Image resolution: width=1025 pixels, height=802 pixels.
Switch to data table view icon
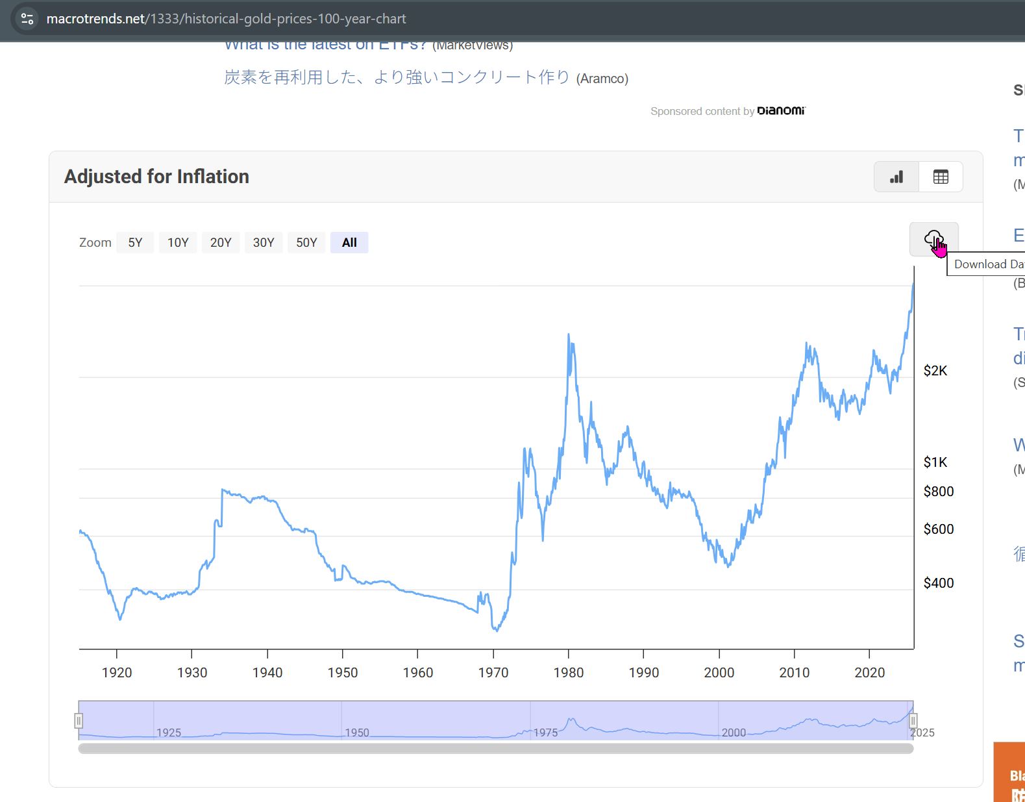point(941,177)
